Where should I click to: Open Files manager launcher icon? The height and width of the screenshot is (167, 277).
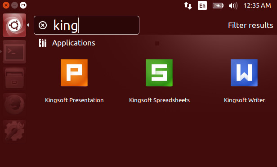14,78
